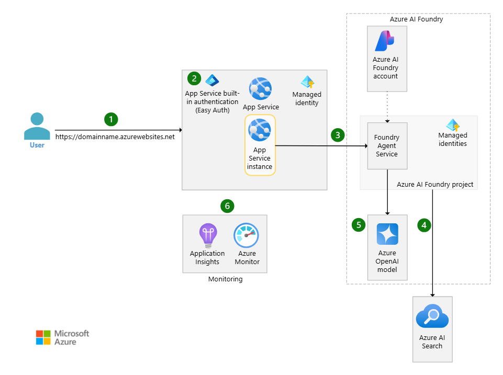Click the User person icon
Viewport: 503px width, 375px height.
pos(37,126)
